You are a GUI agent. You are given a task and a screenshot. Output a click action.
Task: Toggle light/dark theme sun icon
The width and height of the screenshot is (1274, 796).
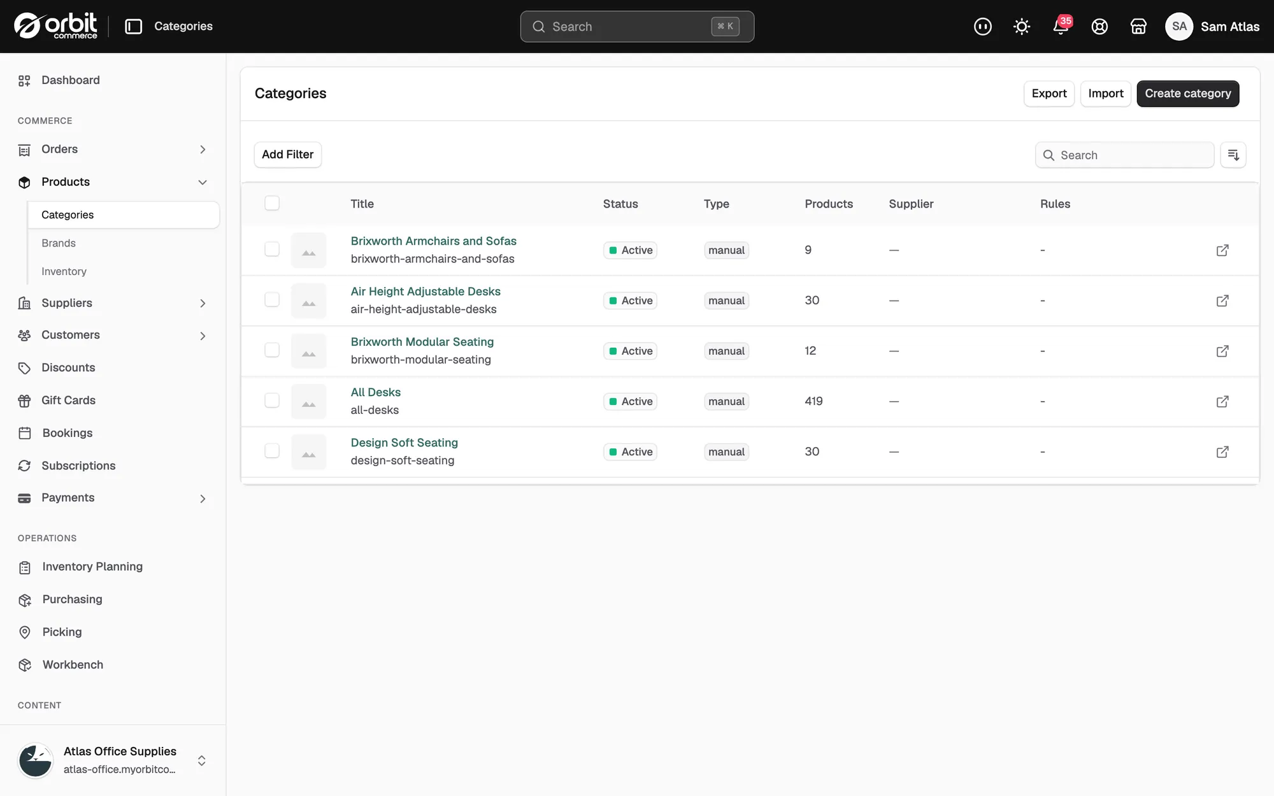point(1022,26)
